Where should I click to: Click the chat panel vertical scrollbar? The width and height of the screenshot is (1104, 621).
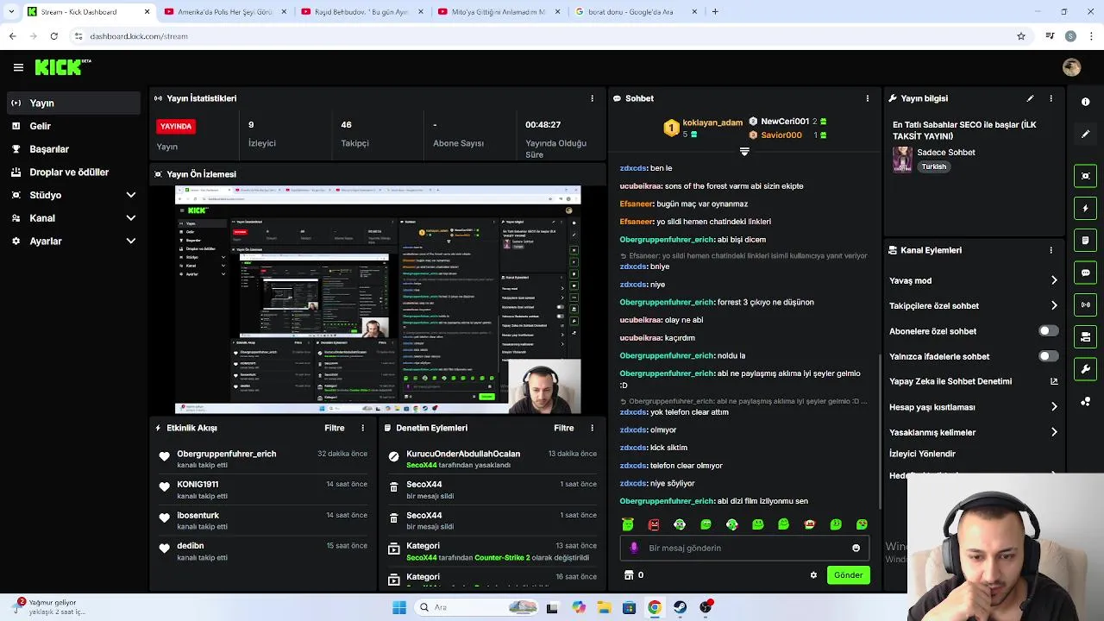coord(879,431)
